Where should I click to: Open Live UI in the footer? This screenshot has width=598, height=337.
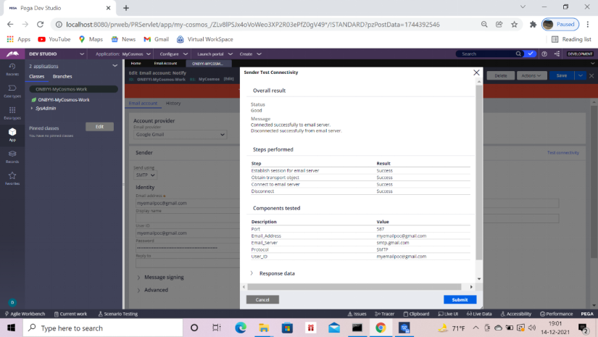[448, 314]
